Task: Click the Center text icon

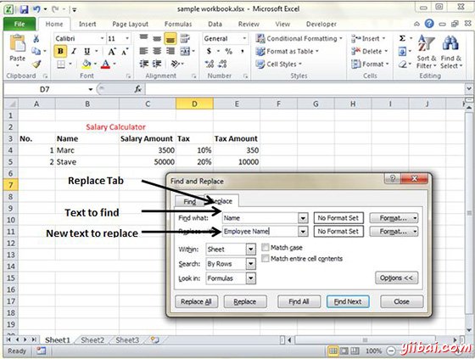Action: 157,51
